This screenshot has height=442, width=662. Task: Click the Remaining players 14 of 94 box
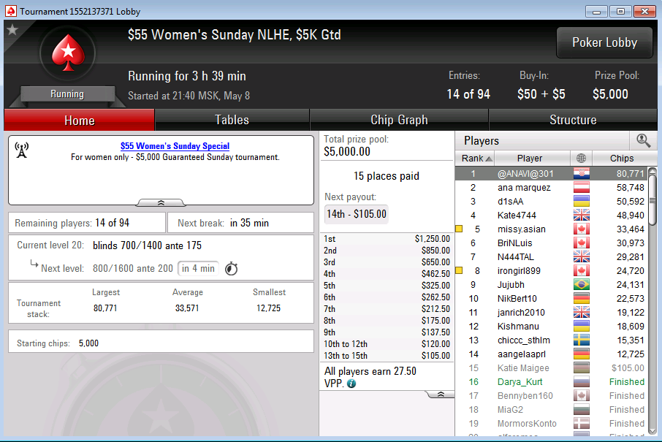[87, 223]
